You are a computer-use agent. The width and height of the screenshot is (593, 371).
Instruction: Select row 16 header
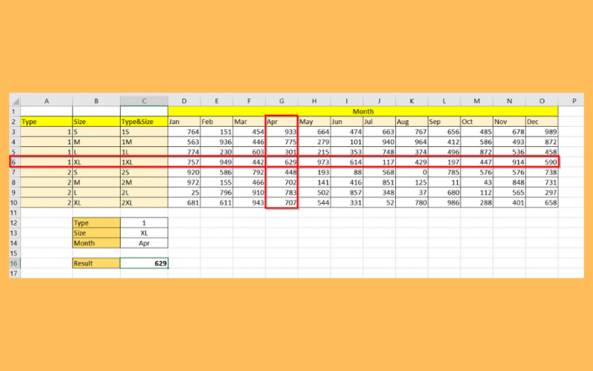point(15,263)
